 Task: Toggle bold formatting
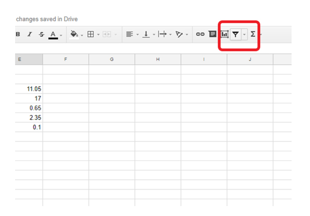coord(18,34)
